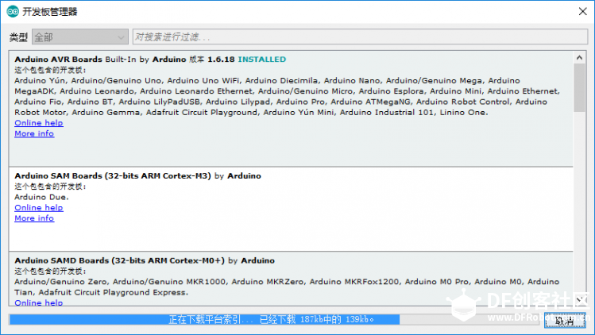Screen dimensions: 595x335
Task: Click the 开发板管理器 window title
Action: [50, 12]
